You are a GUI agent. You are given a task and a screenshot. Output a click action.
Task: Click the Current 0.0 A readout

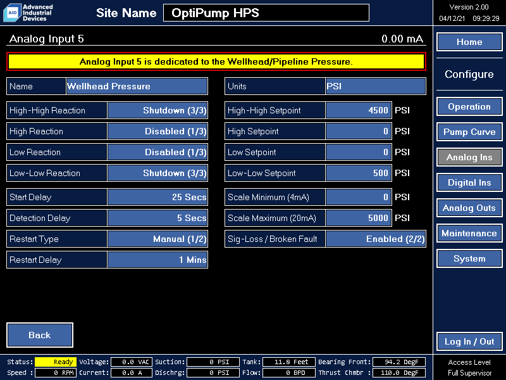(x=132, y=373)
